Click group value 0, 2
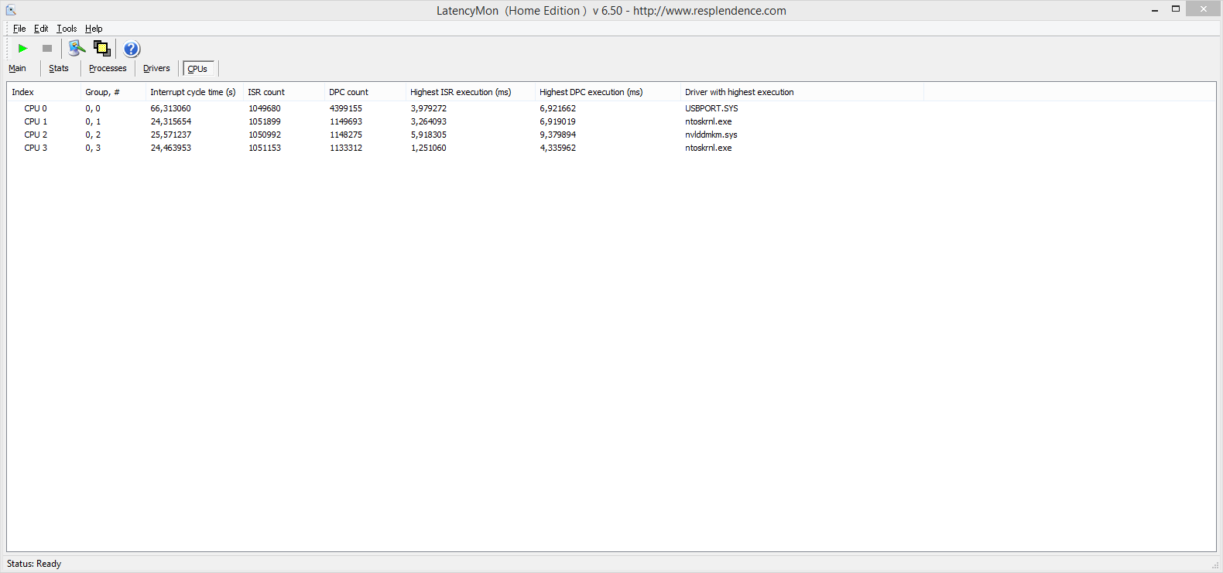The height and width of the screenshot is (573, 1223). coord(93,135)
